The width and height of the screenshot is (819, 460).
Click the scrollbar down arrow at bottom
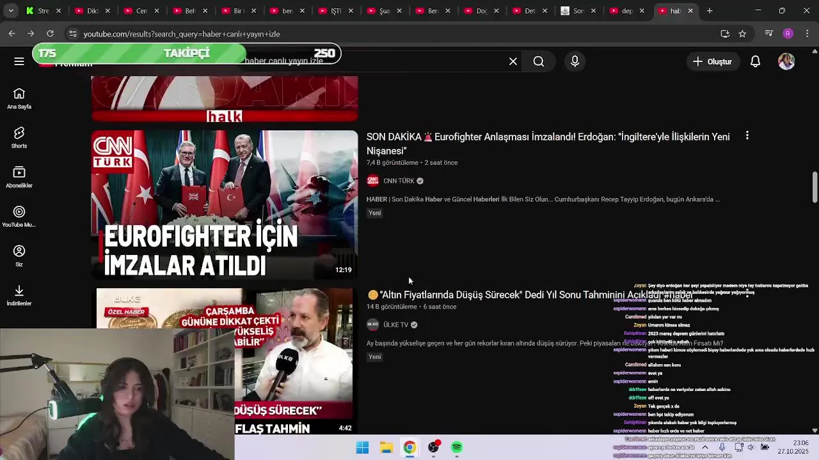point(815,431)
